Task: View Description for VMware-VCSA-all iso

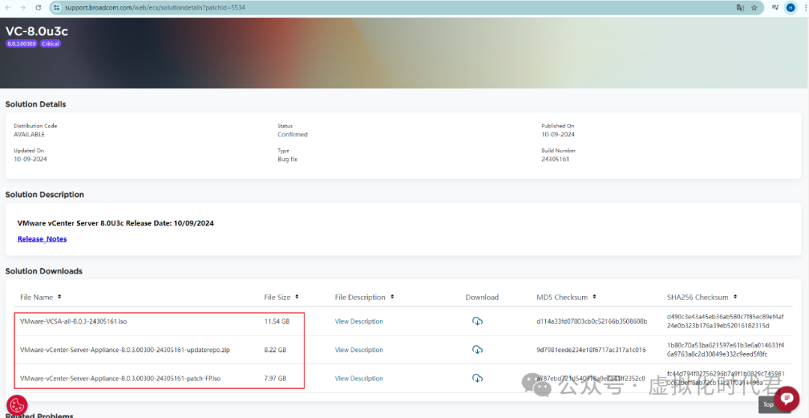Action: [359, 321]
